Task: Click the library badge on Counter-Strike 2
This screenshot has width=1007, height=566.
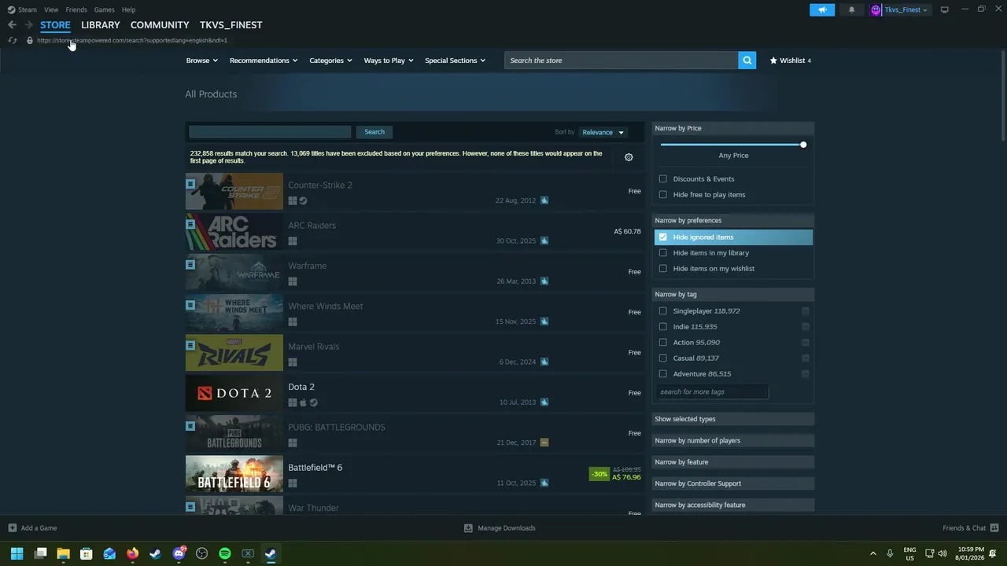Action: tap(190, 184)
